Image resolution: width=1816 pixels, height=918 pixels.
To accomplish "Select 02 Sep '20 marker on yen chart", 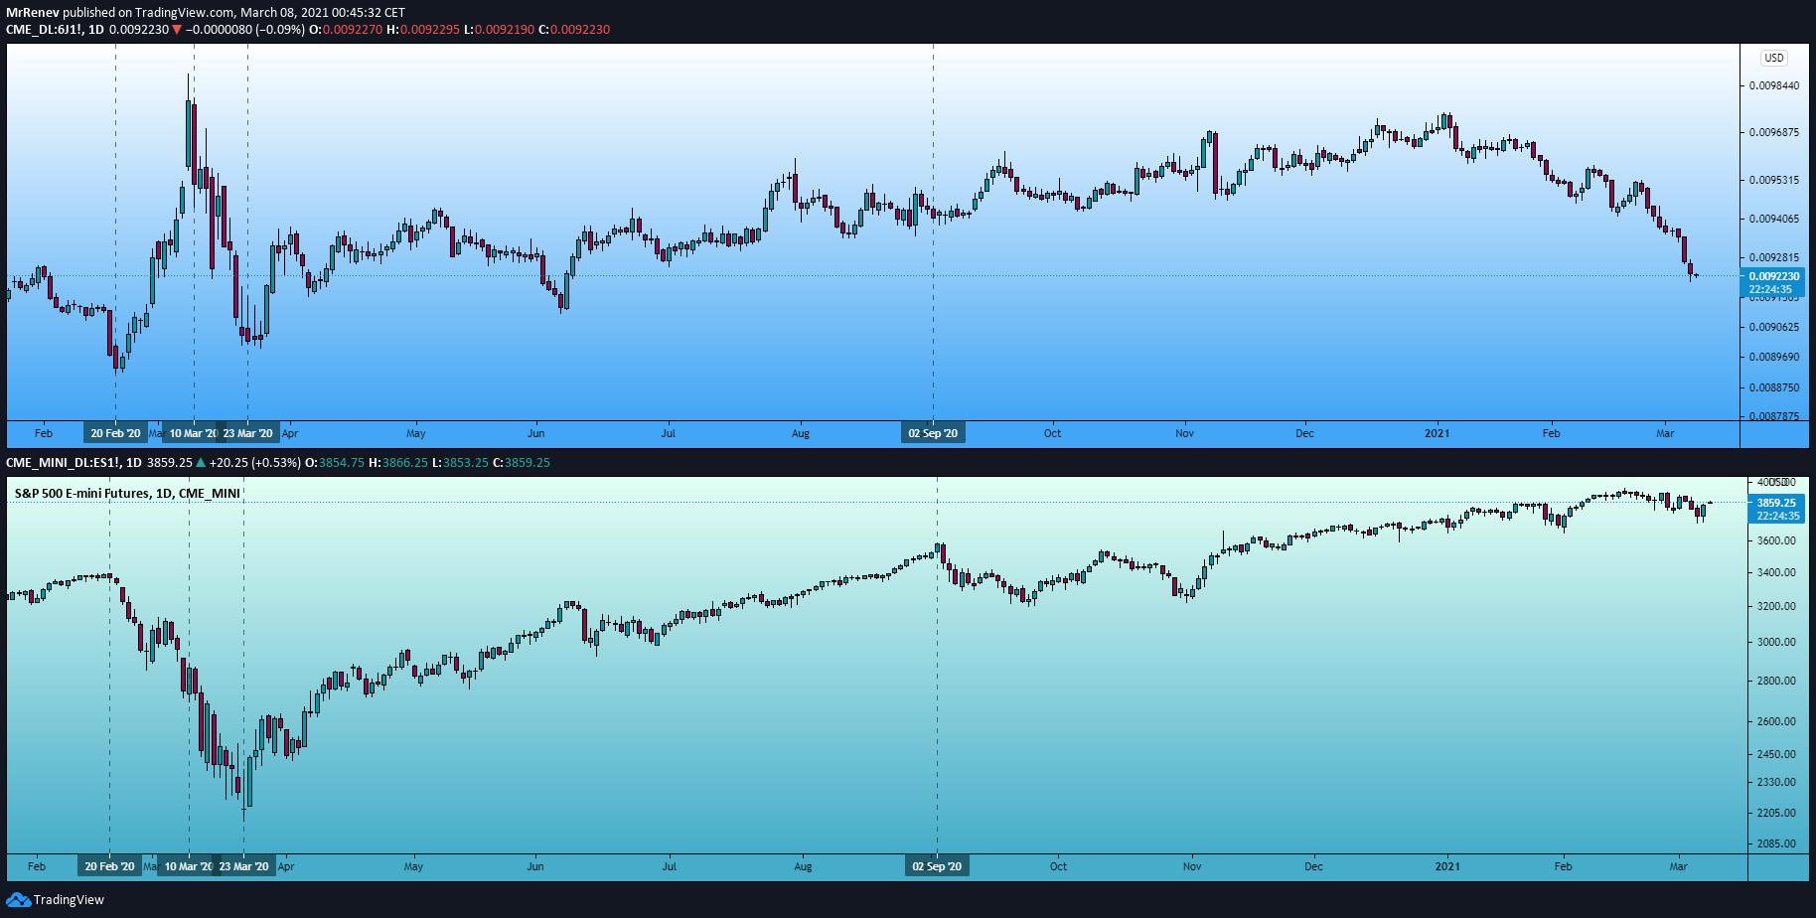I will click(x=933, y=433).
